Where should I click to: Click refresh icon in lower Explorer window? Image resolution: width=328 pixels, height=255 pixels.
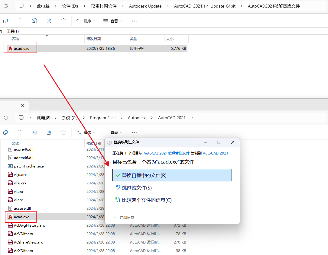click(x=6, y=118)
